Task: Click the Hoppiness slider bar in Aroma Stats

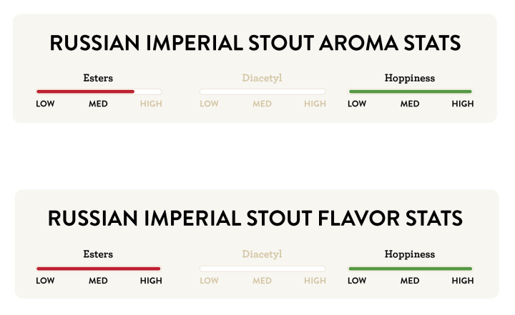Action: coord(410,91)
